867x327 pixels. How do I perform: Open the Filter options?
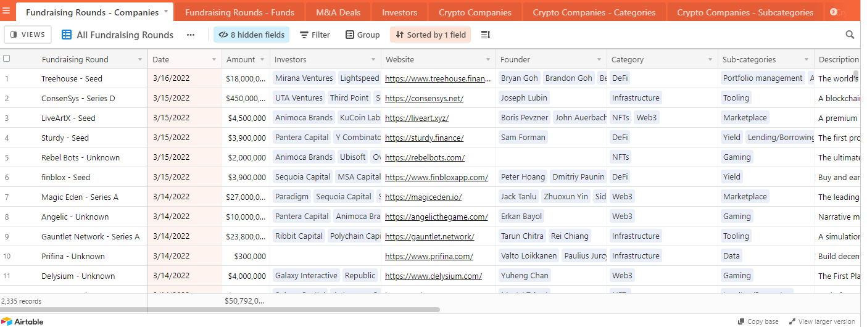click(315, 35)
